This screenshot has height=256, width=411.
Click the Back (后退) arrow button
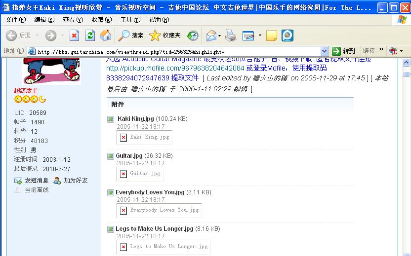18,36
